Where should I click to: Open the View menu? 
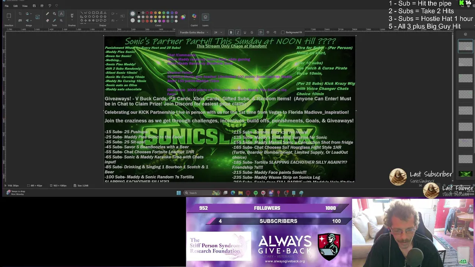click(x=25, y=6)
